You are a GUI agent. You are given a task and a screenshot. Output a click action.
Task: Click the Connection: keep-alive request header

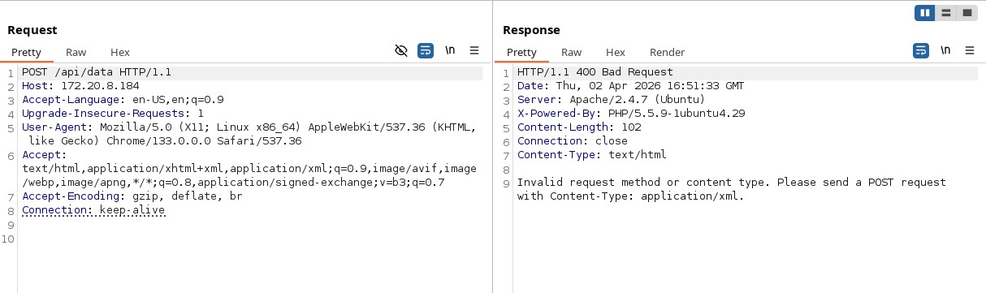[93, 210]
